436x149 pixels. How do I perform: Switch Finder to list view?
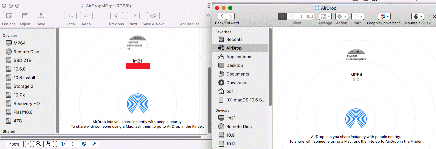pos(292,16)
